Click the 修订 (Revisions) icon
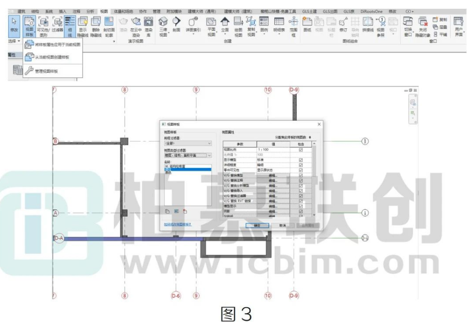 click(343, 21)
